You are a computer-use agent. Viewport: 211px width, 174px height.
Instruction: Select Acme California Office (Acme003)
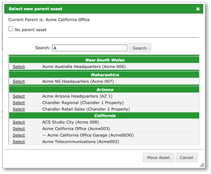point(19,129)
